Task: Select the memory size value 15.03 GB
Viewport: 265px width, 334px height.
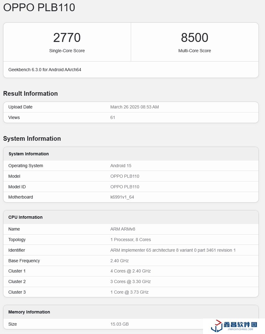Action: [119, 324]
